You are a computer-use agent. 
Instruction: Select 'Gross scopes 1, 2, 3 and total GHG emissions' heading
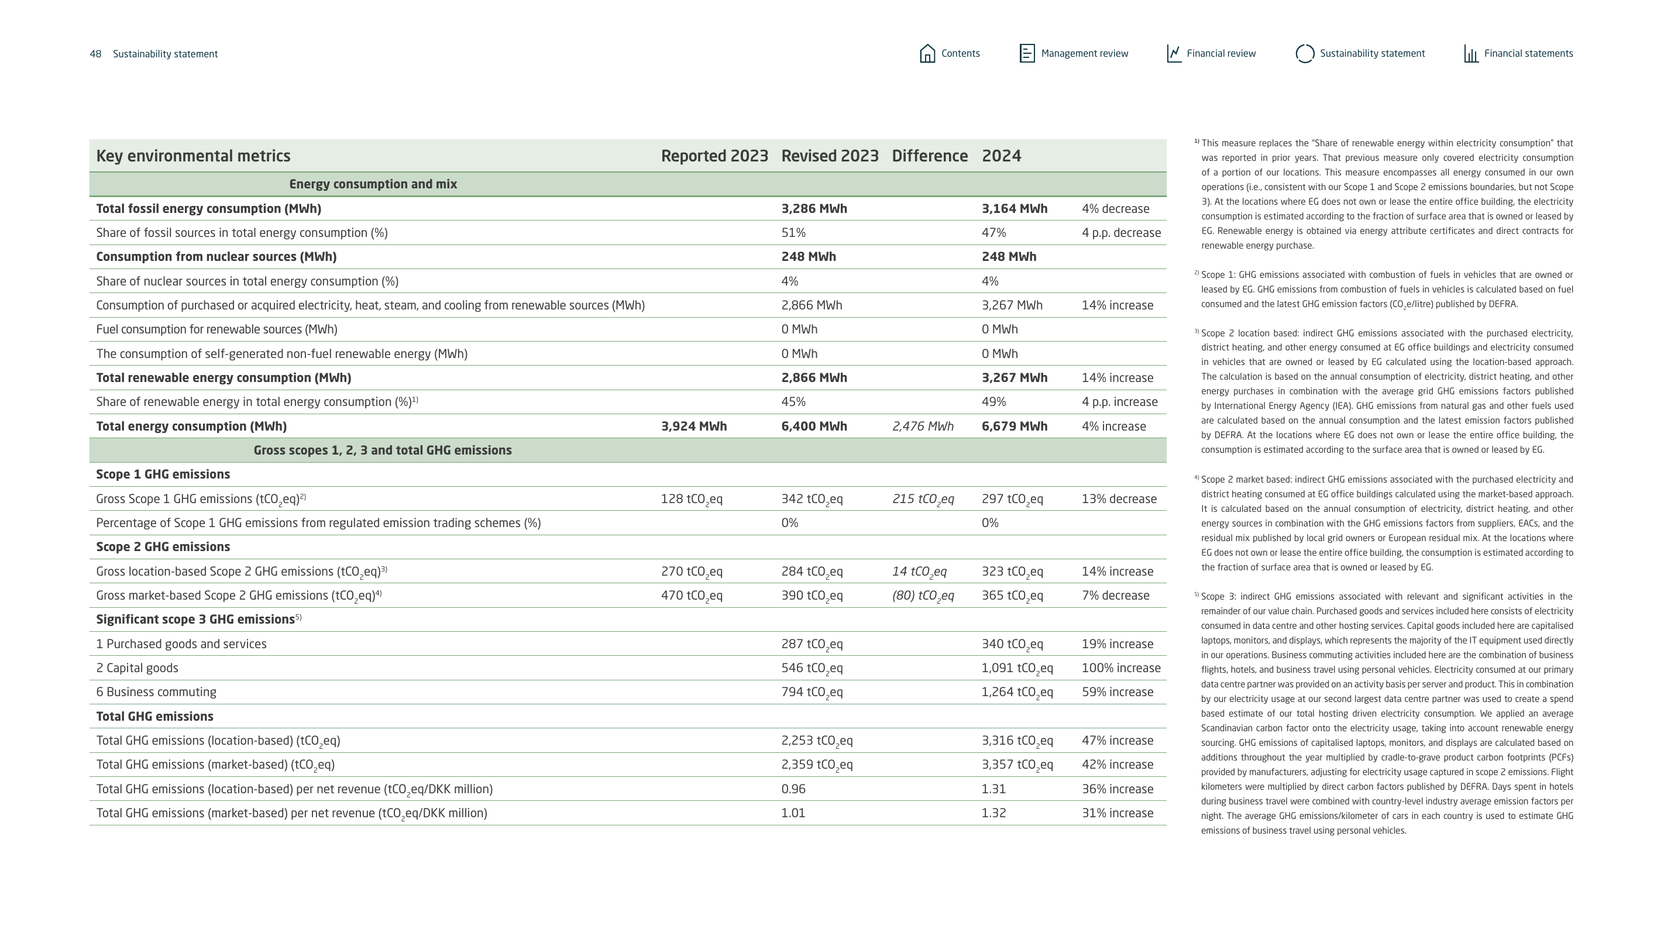click(x=383, y=450)
